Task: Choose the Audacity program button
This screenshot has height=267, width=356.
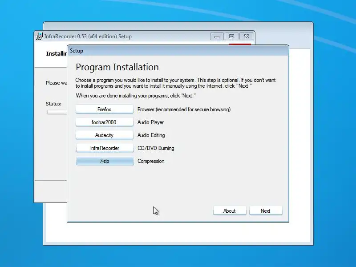Action: pos(105,135)
